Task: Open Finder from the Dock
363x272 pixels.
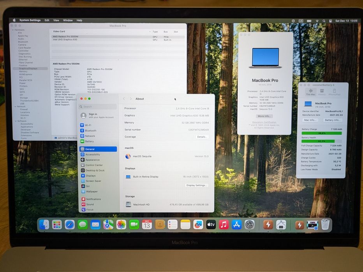Action: coord(44,225)
